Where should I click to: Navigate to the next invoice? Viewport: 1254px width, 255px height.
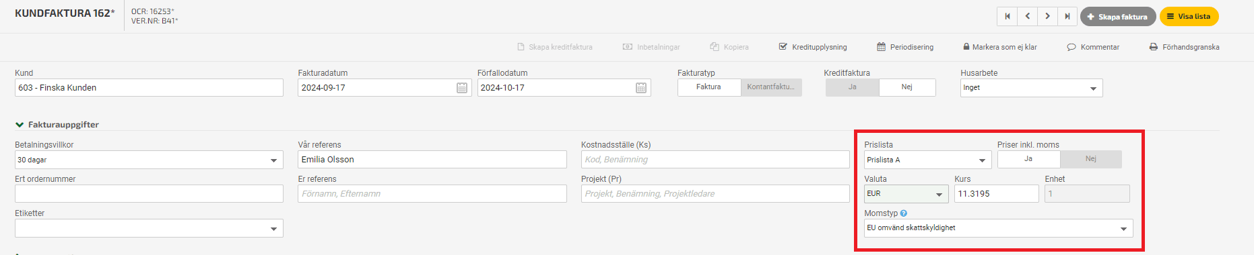coord(1047,16)
